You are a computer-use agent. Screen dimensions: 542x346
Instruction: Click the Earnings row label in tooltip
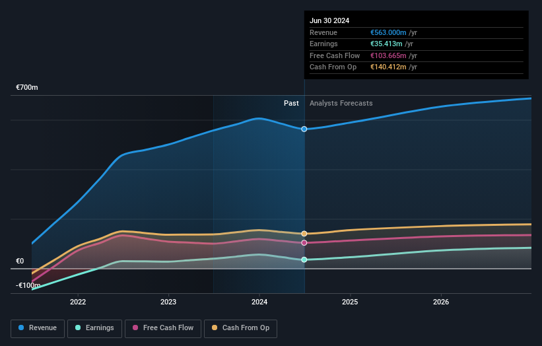click(x=323, y=44)
